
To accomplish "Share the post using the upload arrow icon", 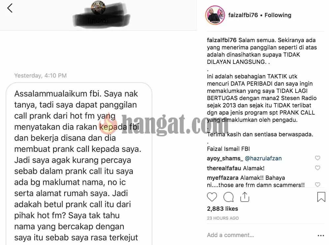I will [x=245, y=197].
